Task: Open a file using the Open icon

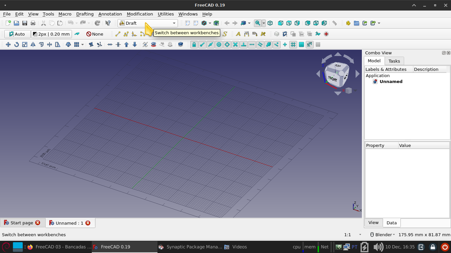Action: click(17, 23)
